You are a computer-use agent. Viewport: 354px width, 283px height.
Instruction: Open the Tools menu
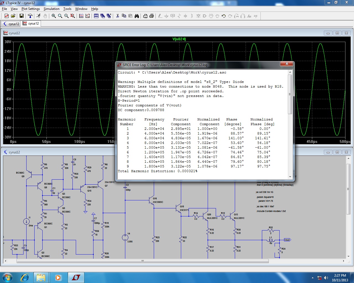click(67, 9)
